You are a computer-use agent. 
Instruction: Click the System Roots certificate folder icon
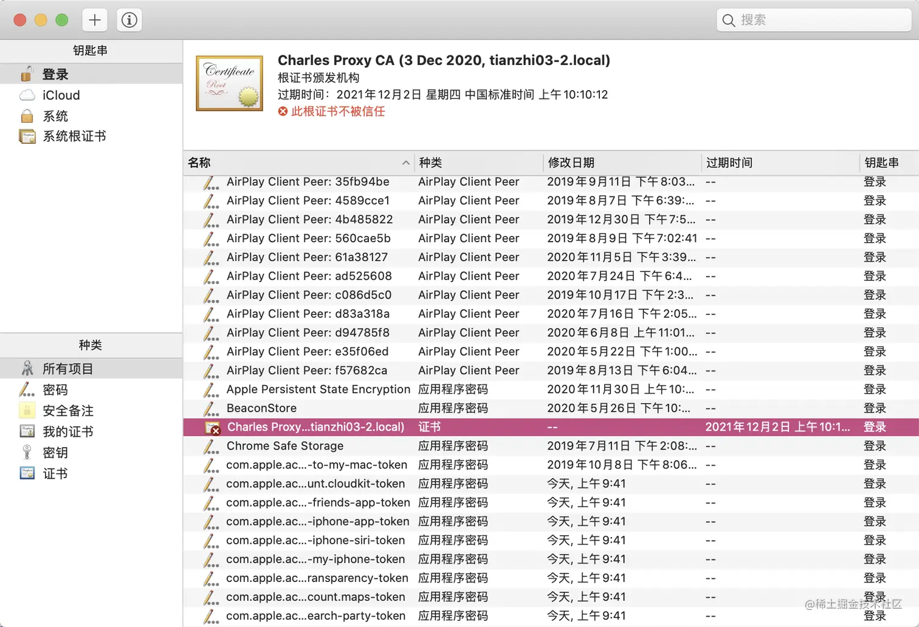[27, 136]
